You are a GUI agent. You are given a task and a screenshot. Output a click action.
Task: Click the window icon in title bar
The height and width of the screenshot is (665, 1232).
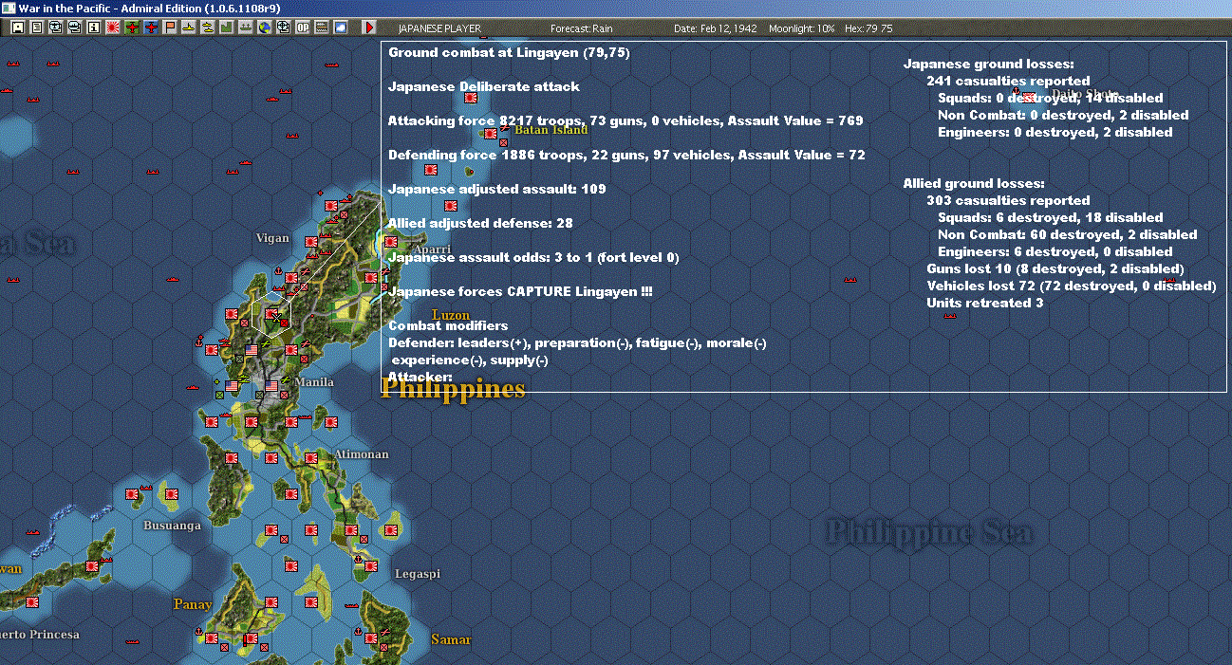(9, 8)
